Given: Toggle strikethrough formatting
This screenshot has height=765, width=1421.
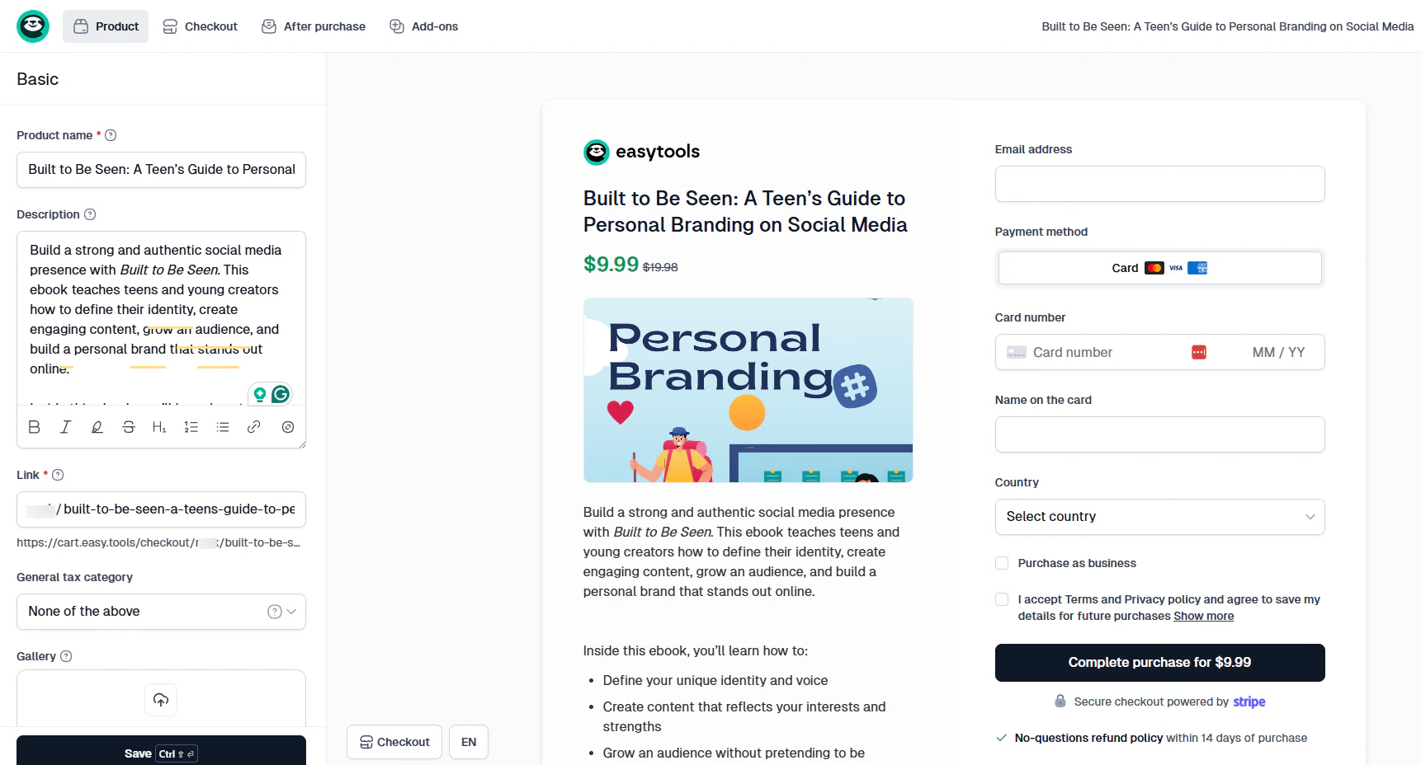Looking at the screenshot, I should [129, 427].
